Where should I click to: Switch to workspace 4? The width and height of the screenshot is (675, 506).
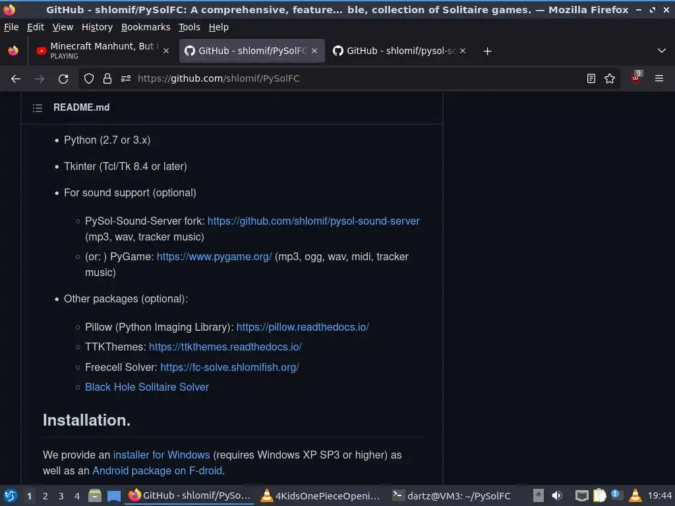click(77, 496)
